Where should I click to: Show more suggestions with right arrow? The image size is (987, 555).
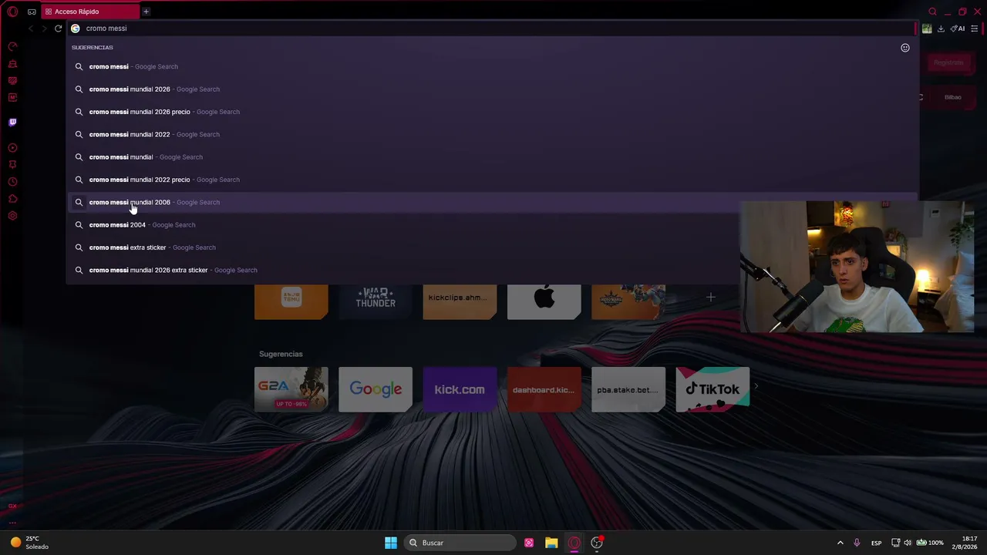(756, 387)
